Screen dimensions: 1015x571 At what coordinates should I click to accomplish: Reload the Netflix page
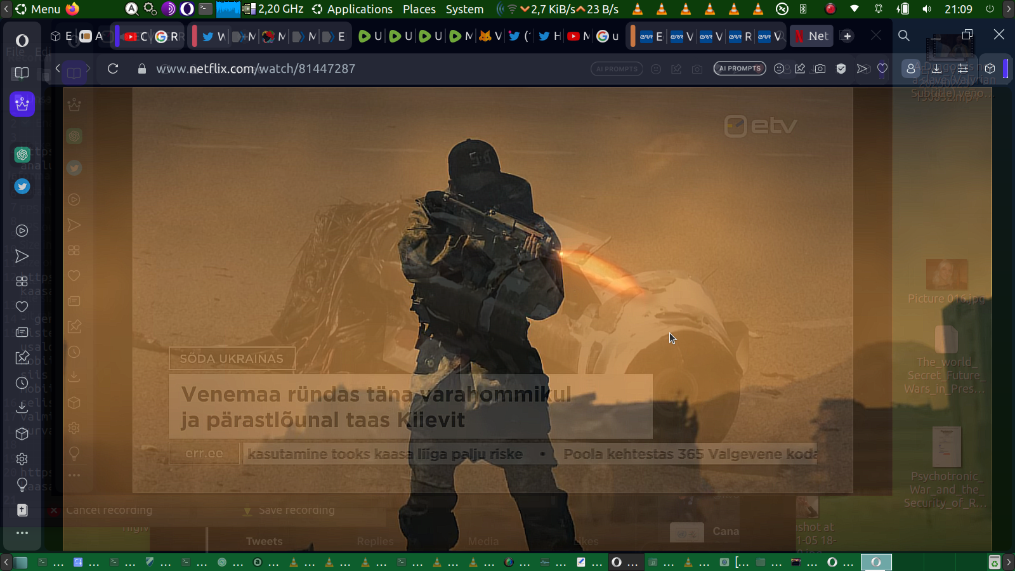113,69
